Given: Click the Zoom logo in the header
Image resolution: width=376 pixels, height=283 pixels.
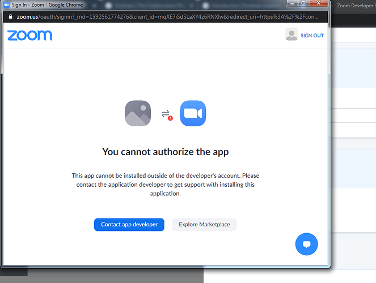Looking at the screenshot, I should tap(29, 36).
